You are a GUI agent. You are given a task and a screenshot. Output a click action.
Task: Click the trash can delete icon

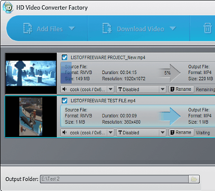click(x=208, y=28)
